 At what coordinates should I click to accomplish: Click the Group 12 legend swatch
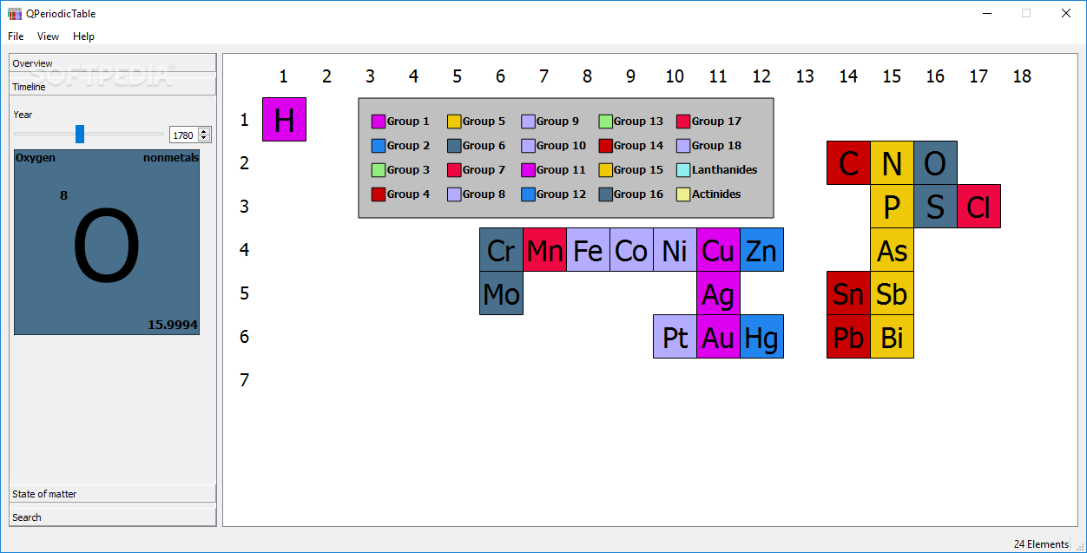(528, 194)
